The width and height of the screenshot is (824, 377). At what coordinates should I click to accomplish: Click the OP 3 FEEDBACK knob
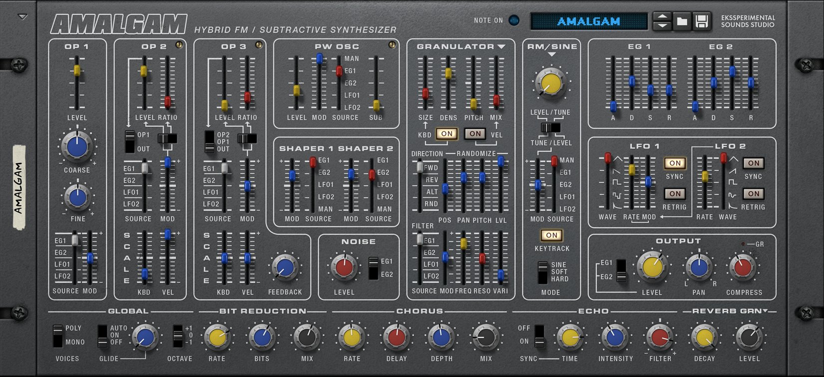point(285,267)
